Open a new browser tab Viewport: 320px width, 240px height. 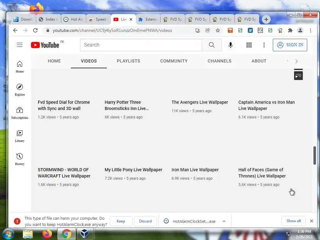(266, 19)
